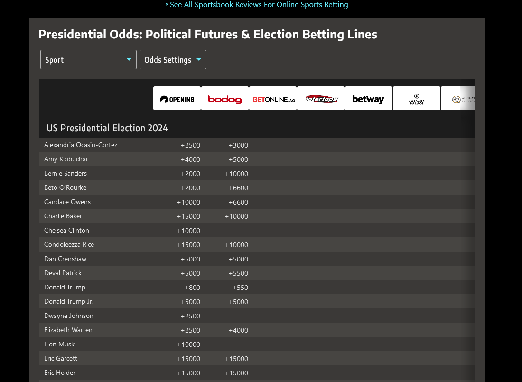
Task: Select the Intertops sportsbook logo
Action: [321, 98]
